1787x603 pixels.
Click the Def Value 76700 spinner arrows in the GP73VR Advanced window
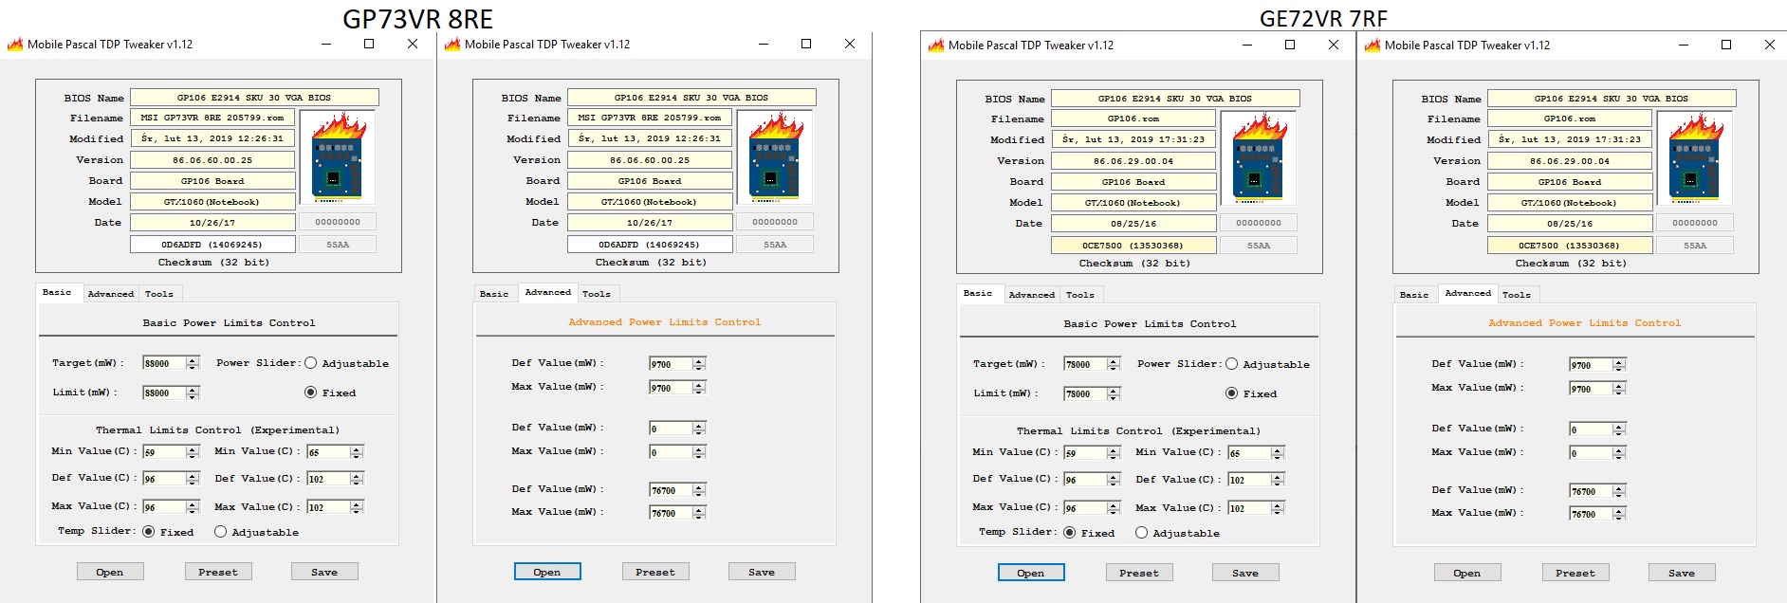click(x=699, y=490)
